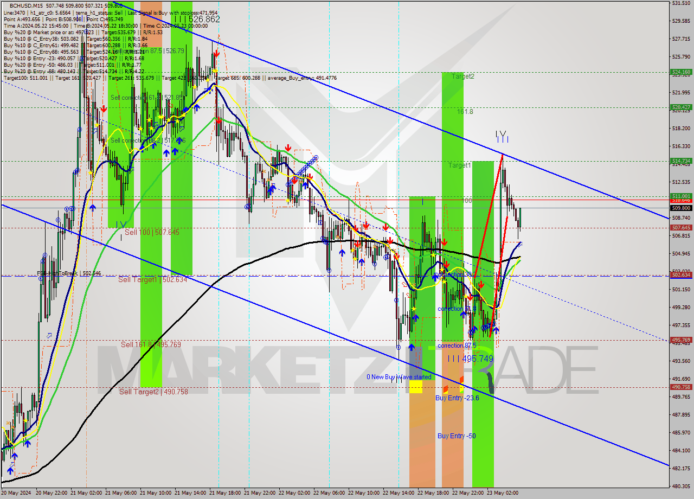Select the 'Sell Target1 | 502.634' label
Screen dimensions: 694x499
click(x=152, y=279)
